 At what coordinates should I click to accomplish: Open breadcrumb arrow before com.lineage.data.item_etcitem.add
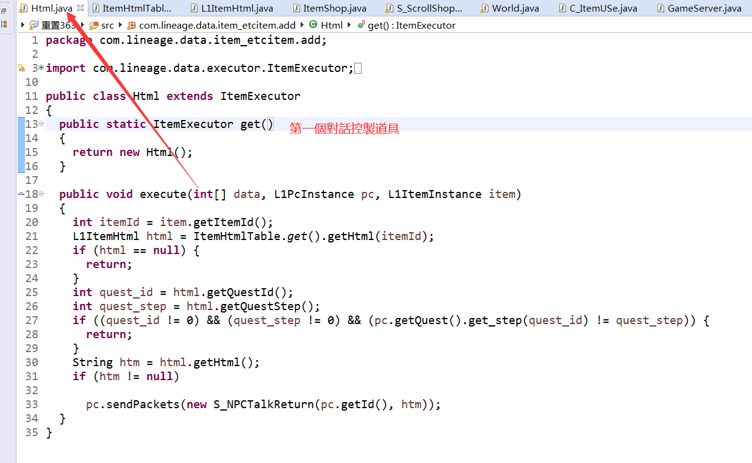pyautogui.click(x=121, y=25)
